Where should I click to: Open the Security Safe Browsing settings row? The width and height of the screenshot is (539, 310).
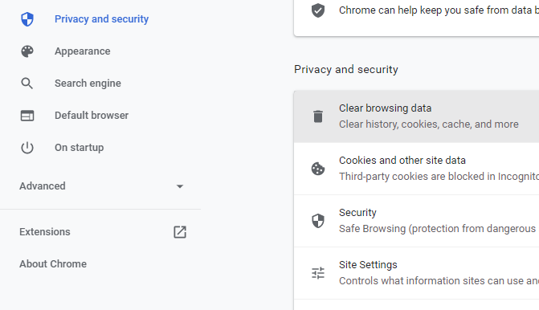(416, 221)
